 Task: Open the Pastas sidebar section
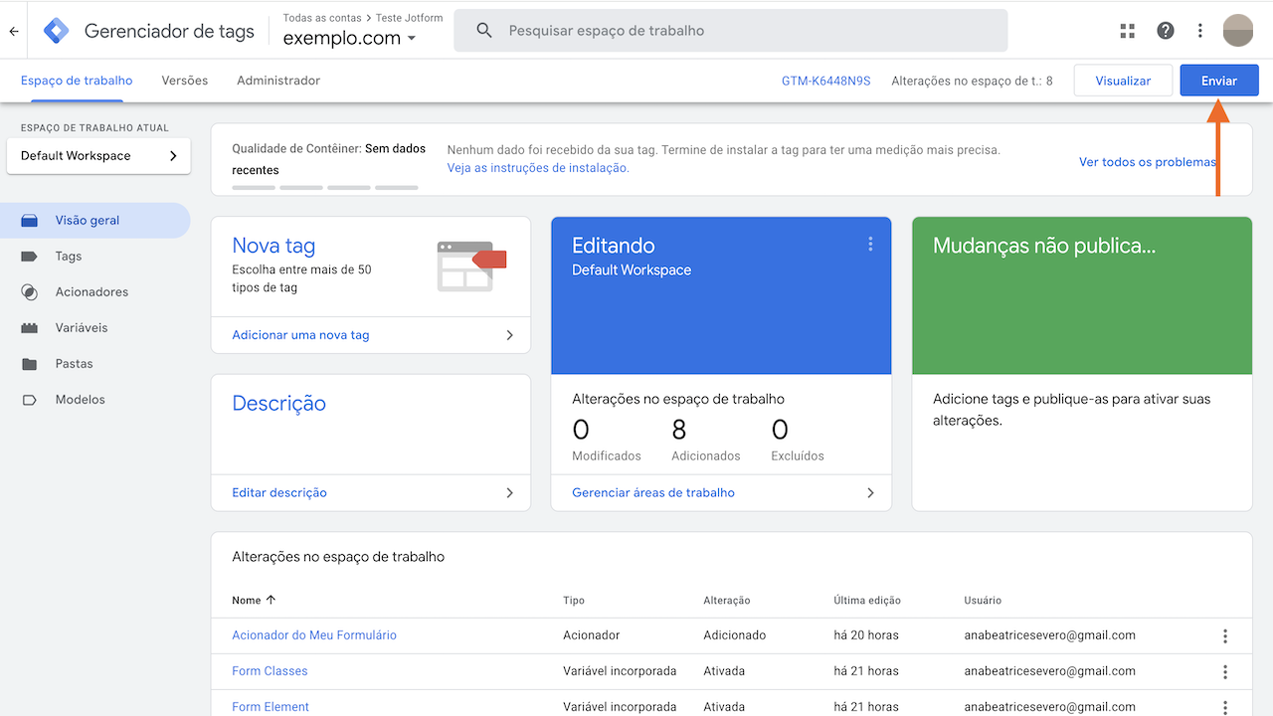click(77, 363)
